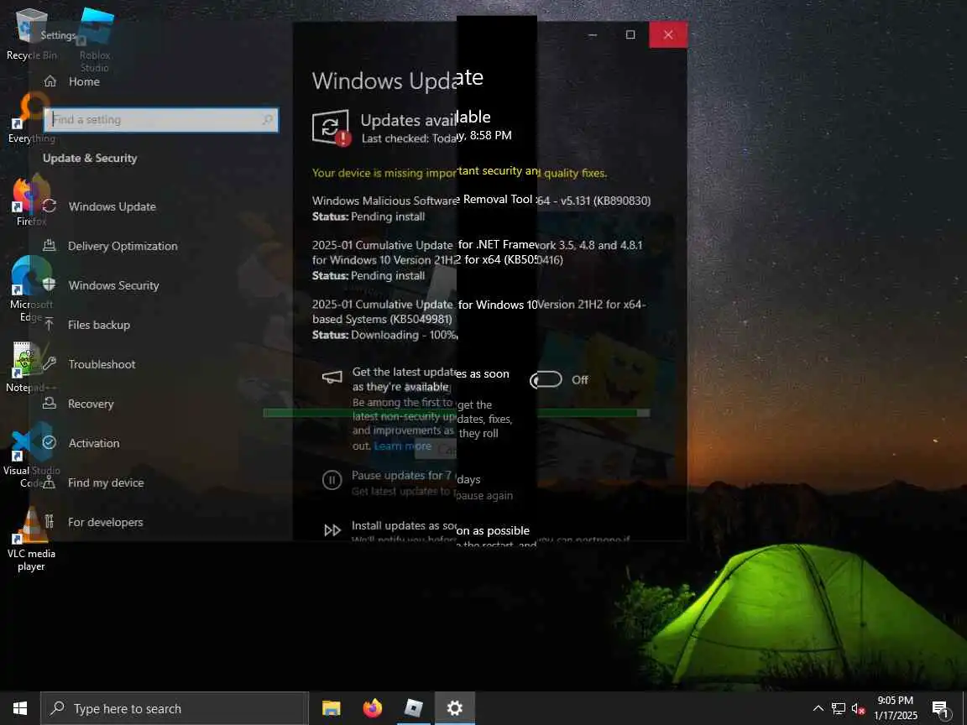
Task: Open the Find my device page
Action: coord(93,482)
